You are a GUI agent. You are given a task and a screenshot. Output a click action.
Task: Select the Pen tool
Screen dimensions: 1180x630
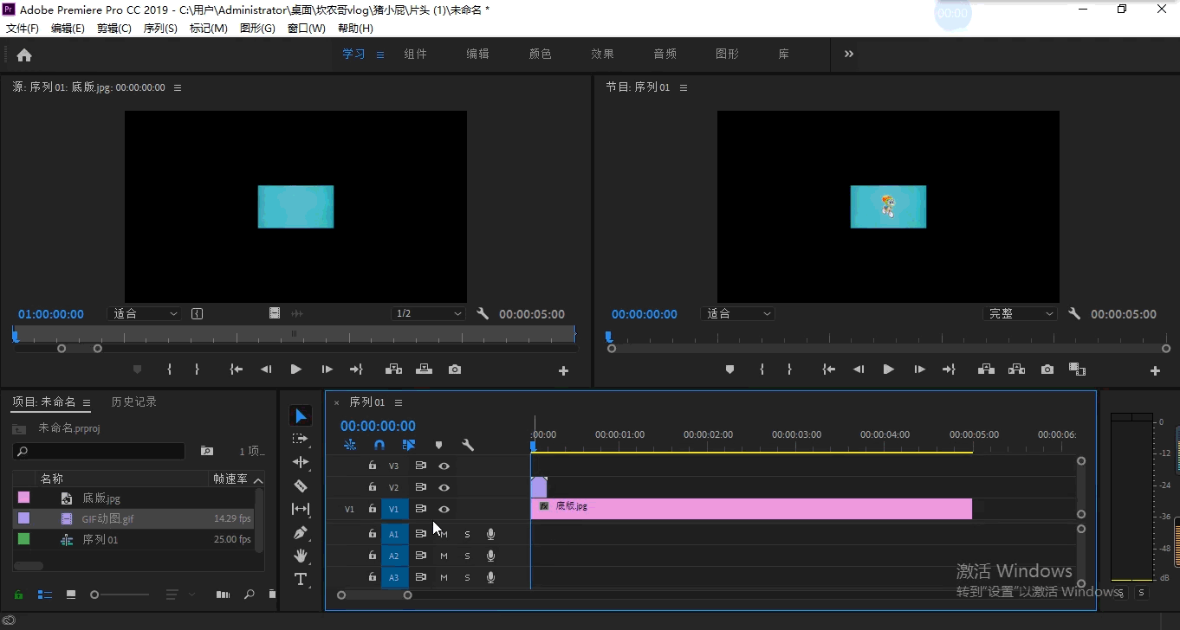coord(301,532)
